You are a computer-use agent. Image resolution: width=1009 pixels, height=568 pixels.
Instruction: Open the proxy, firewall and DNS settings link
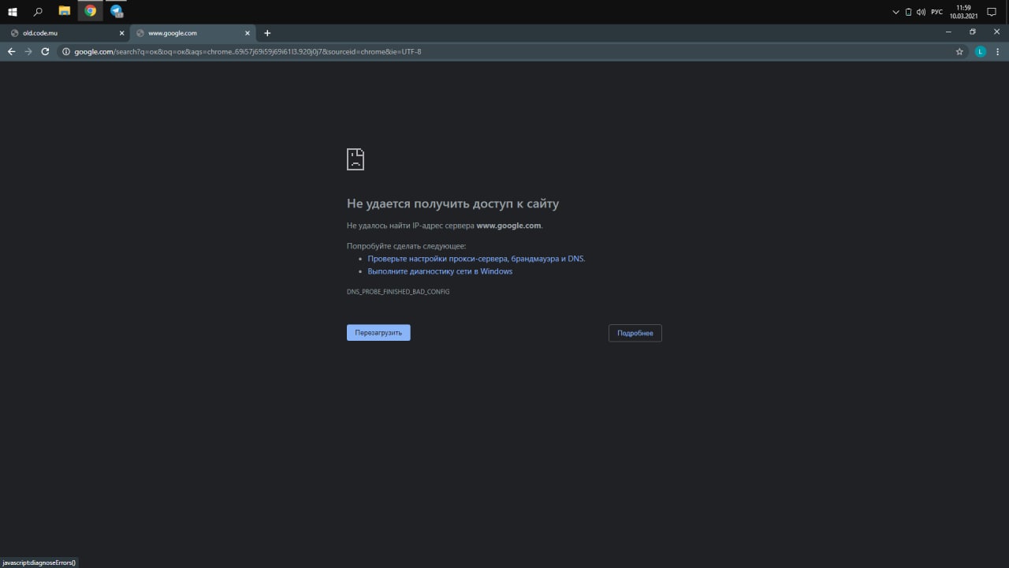pyautogui.click(x=476, y=259)
